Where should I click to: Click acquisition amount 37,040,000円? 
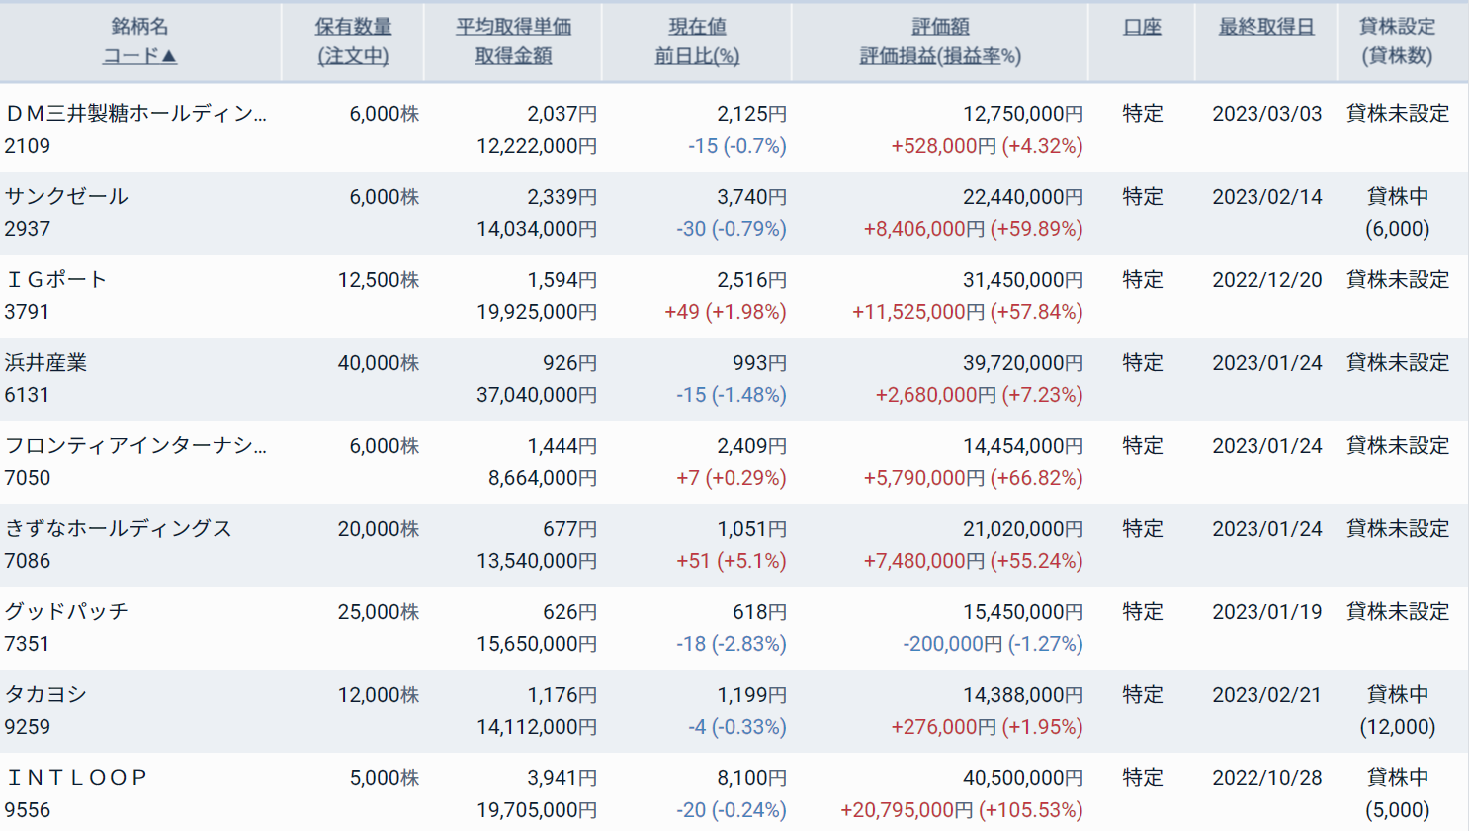[537, 395]
